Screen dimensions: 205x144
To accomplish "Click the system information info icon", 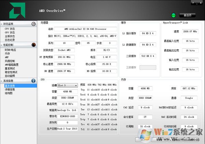I will tap(33, 81).
